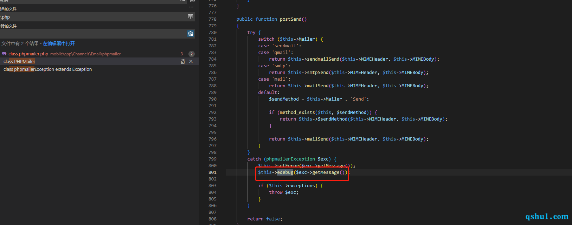Click the replace icon on class PHPMailer row
This screenshot has height=225, width=572.
click(x=183, y=61)
